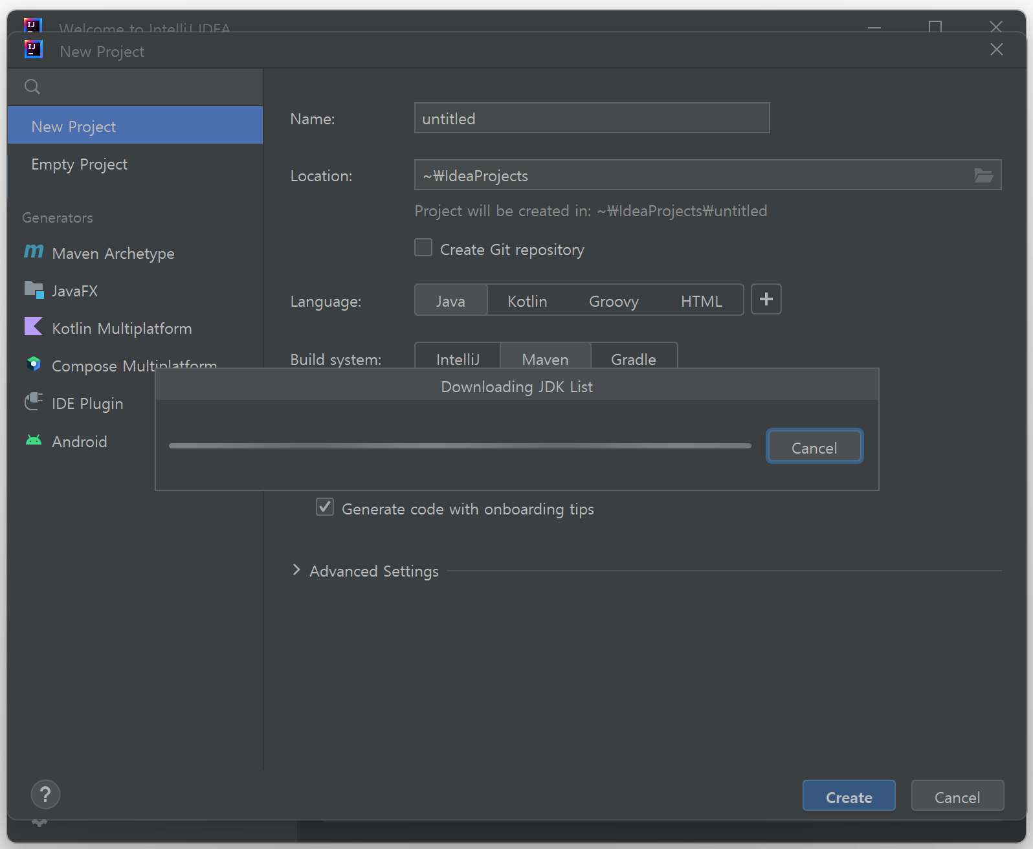
Task: Choose IntelliJ build system
Action: pyautogui.click(x=458, y=356)
